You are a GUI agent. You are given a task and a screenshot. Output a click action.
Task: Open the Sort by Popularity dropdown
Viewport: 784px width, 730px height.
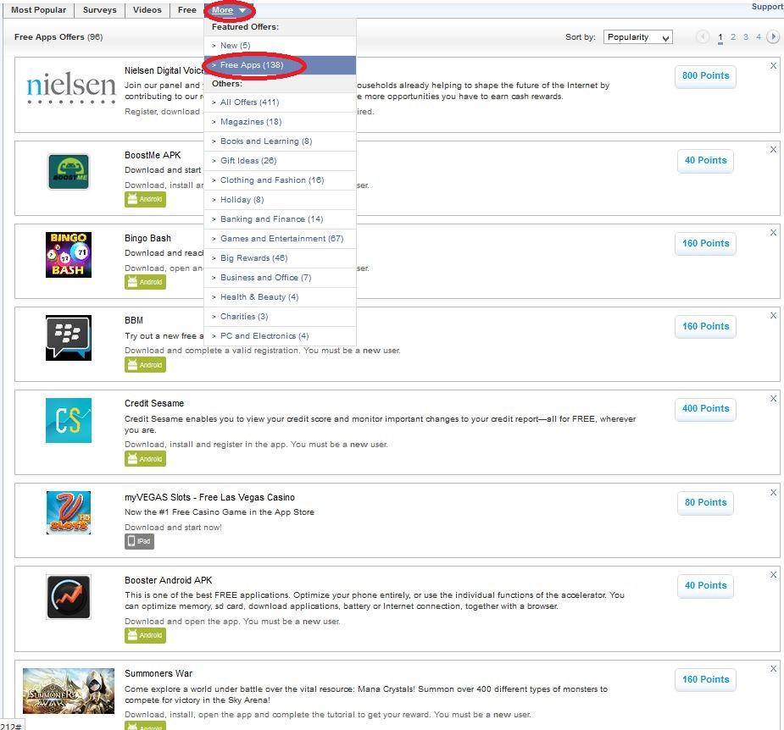[638, 37]
